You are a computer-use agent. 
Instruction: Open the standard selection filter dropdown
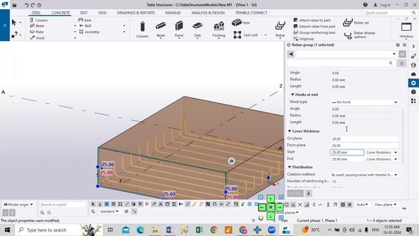tap(109, 211)
